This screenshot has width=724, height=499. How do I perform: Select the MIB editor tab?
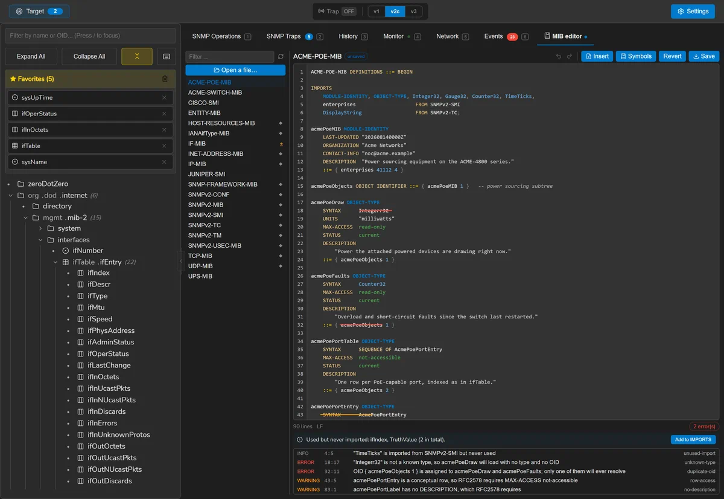click(x=566, y=36)
